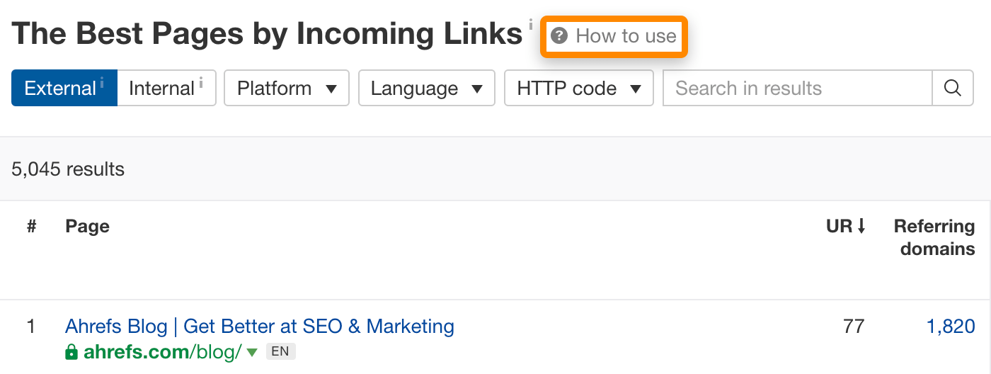Sort by Referring domains column header
The width and height of the screenshot is (991, 374).
(x=934, y=238)
